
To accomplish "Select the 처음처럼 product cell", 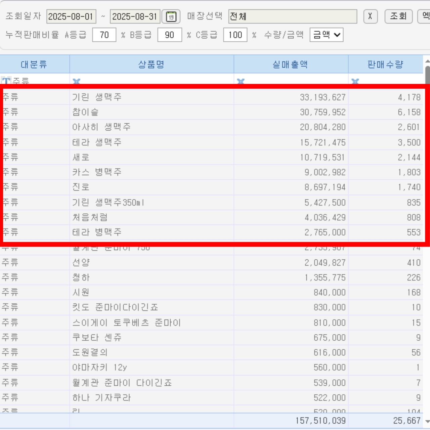I will 152,217.
